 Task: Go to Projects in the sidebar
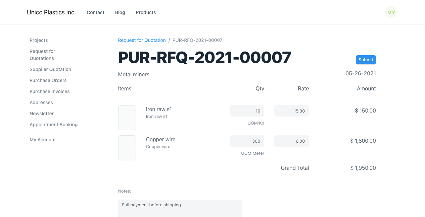pyautogui.click(x=39, y=40)
